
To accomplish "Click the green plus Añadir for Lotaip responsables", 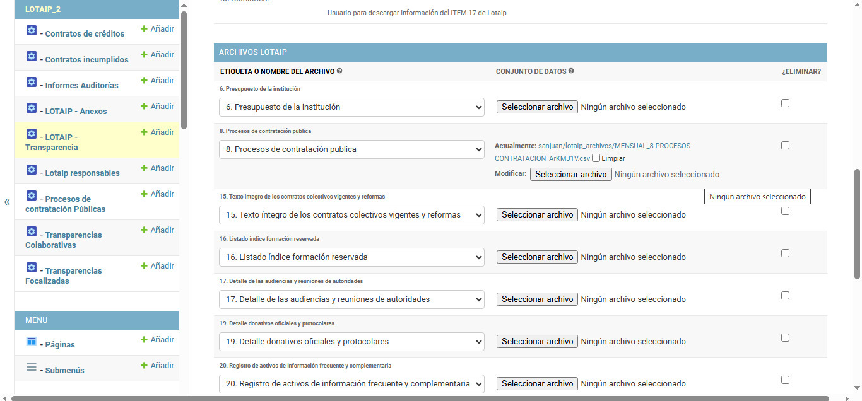I will point(157,168).
